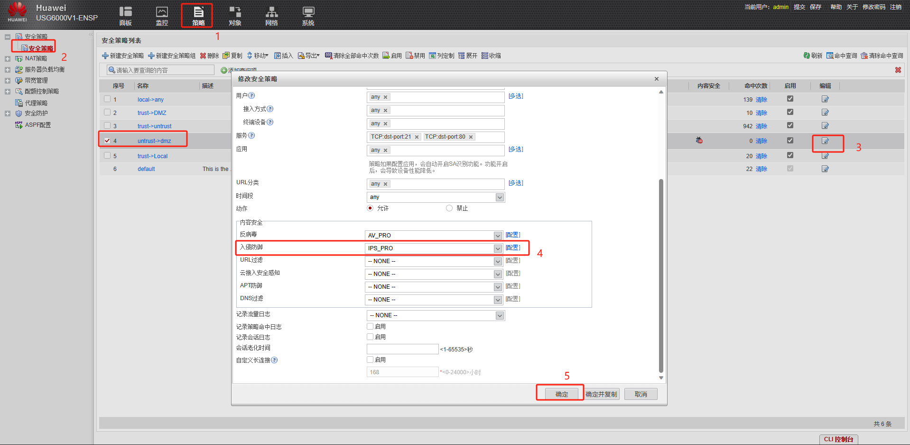
Task: Open the 监控 monitor icon
Action: 162,15
